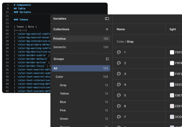
Task: Click the color-border-default token in editor
Action: click(32, 59)
